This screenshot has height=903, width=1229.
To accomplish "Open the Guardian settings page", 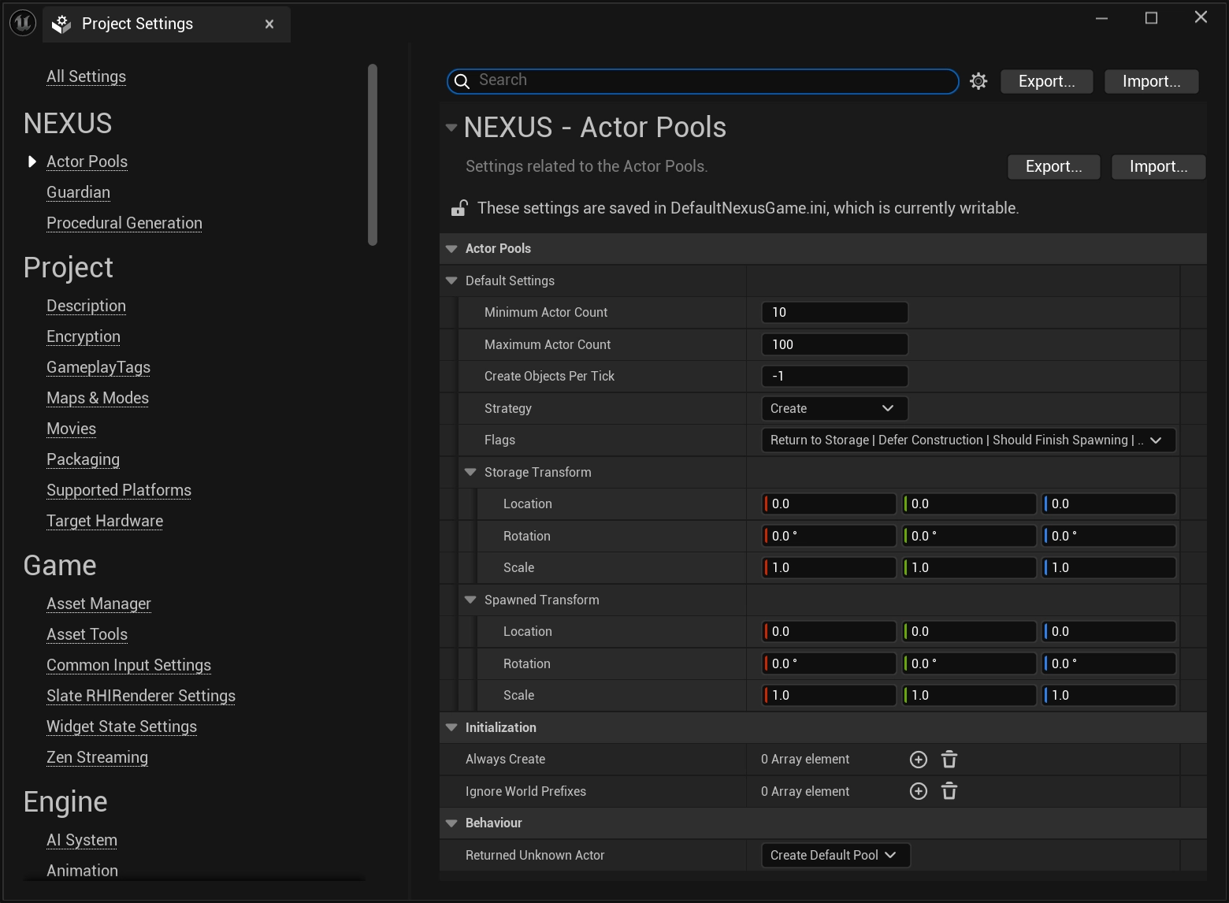I will [78, 192].
